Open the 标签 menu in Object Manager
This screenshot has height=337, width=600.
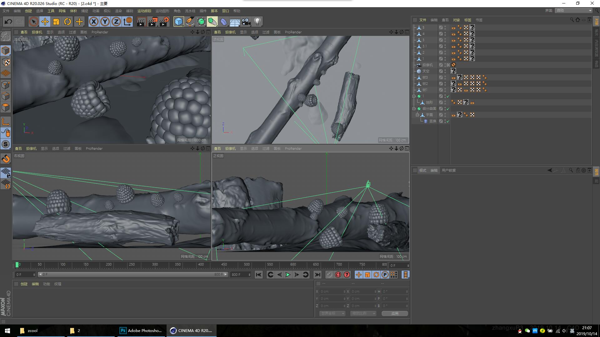(468, 20)
